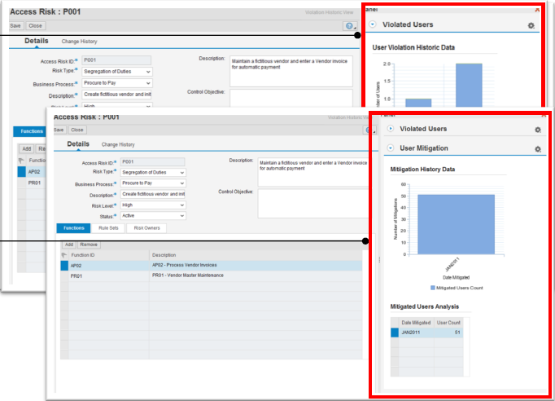Click Description input field in front window
This screenshot has width=555, height=401.
pyautogui.click(x=153, y=194)
